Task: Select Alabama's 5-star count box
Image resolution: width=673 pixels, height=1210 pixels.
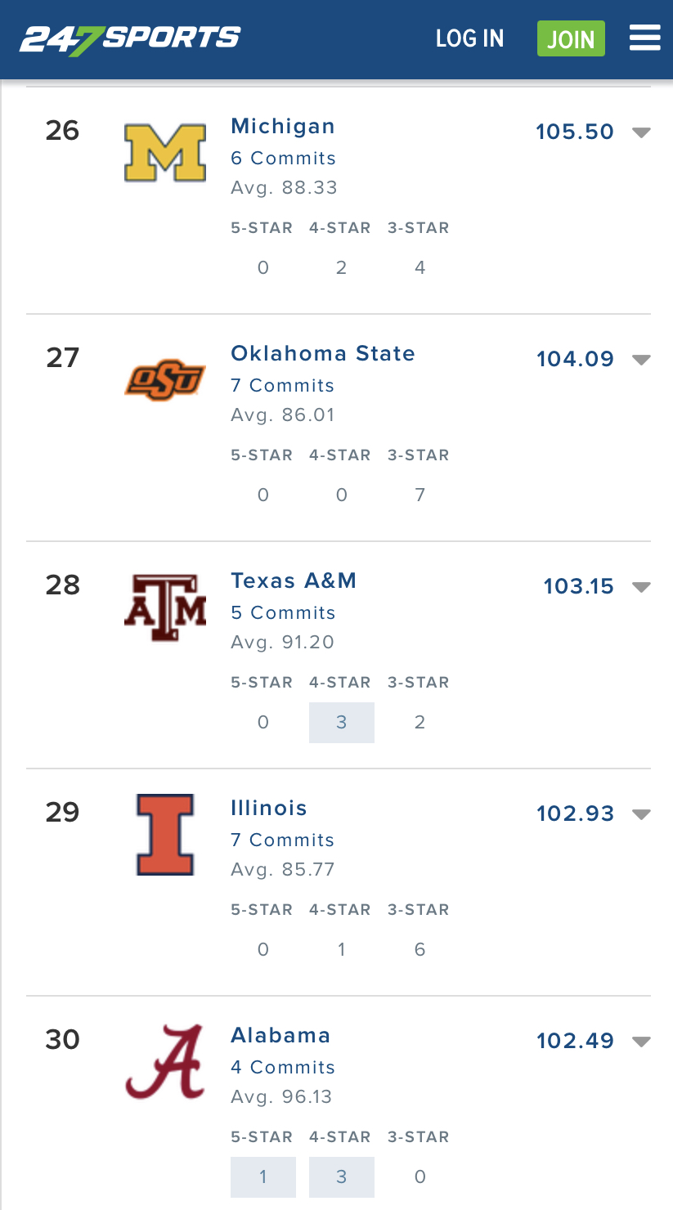Action: 262,1176
